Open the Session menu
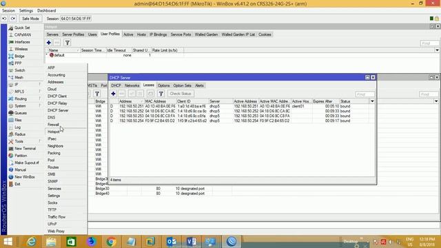 point(8,11)
